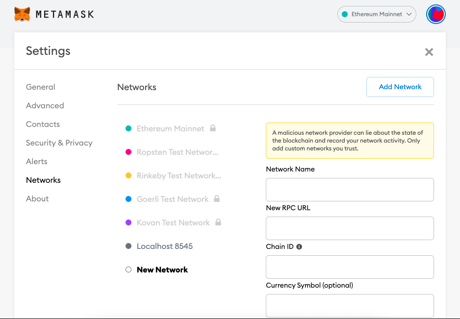This screenshot has height=319, width=460.
Task: Click the pink dot beside Ropsten Test Network
Action: 128,152
